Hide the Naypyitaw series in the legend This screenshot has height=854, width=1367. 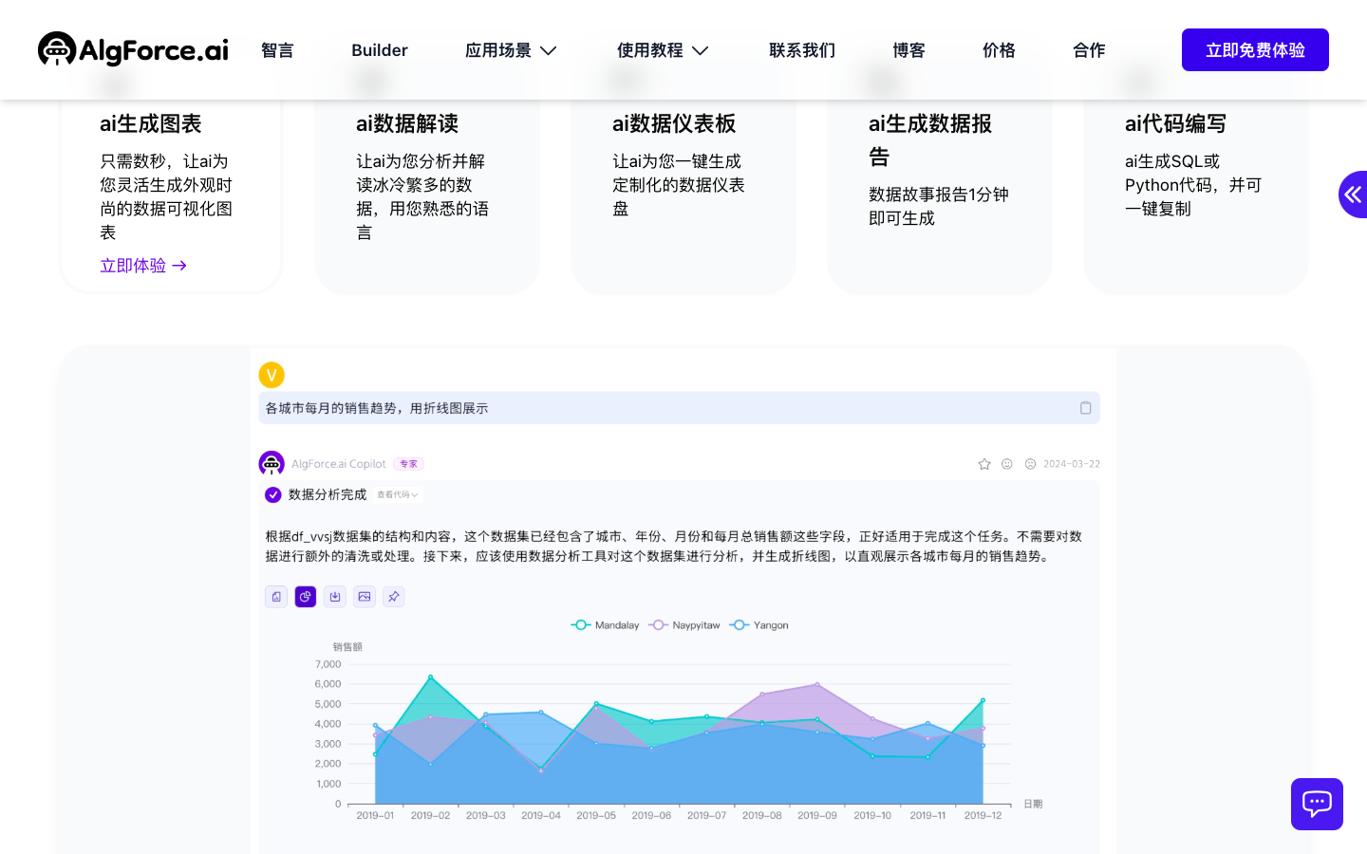[683, 624]
